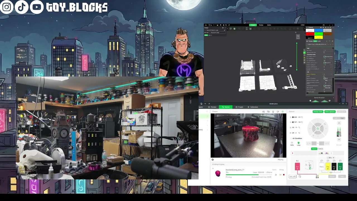Select the red filament swatch
The image size is (357, 201).
[310, 34]
